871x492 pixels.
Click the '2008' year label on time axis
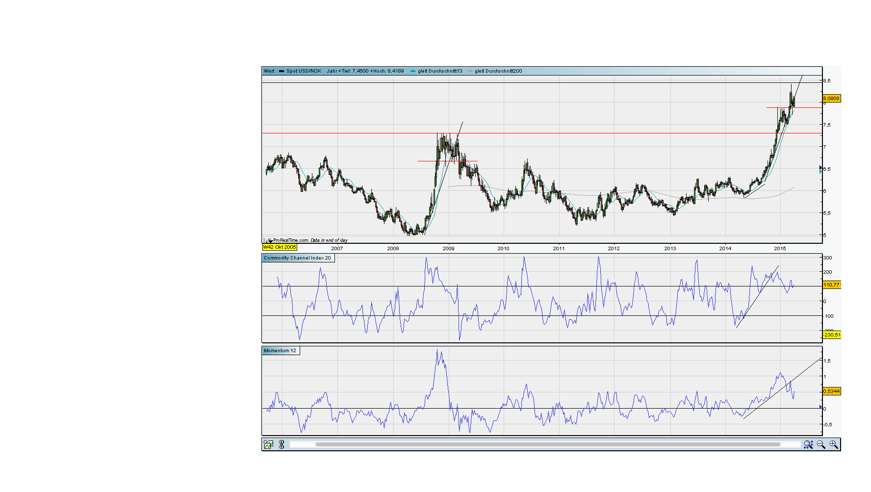393,248
